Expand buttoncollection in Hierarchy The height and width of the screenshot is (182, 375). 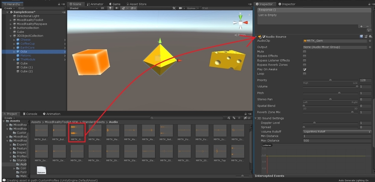click(11, 28)
